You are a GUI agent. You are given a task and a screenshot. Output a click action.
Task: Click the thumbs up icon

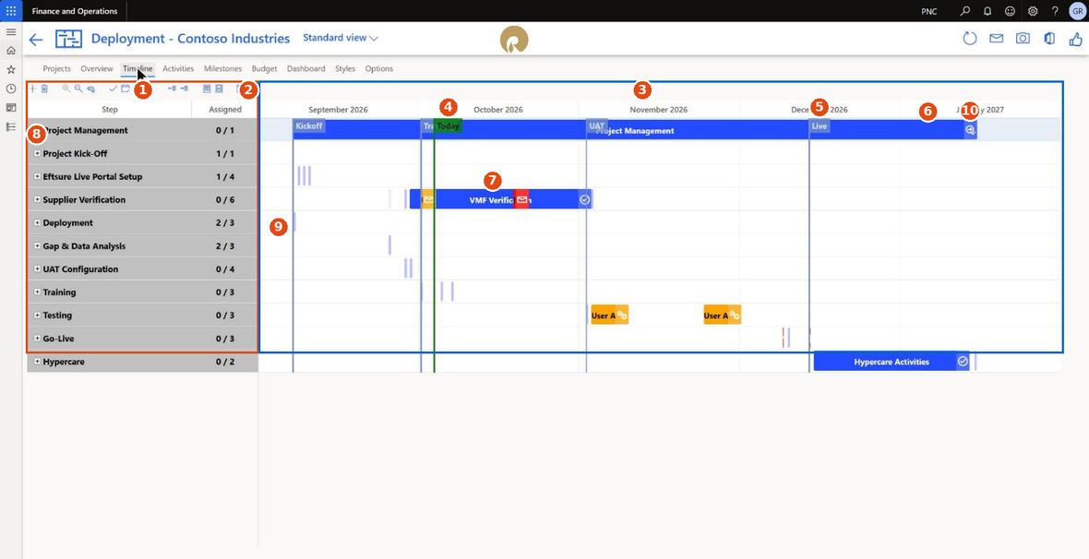1075,38
